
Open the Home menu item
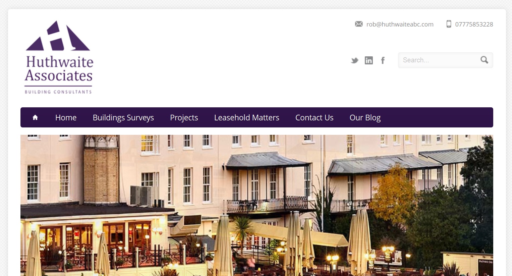pyautogui.click(x=66, y=118)
